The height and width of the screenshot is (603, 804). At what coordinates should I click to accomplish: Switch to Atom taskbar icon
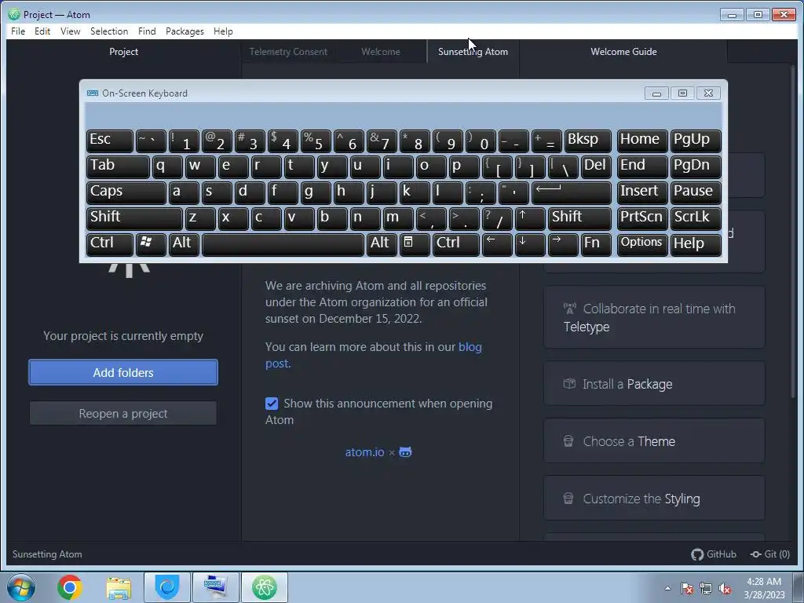coord(265,587)
